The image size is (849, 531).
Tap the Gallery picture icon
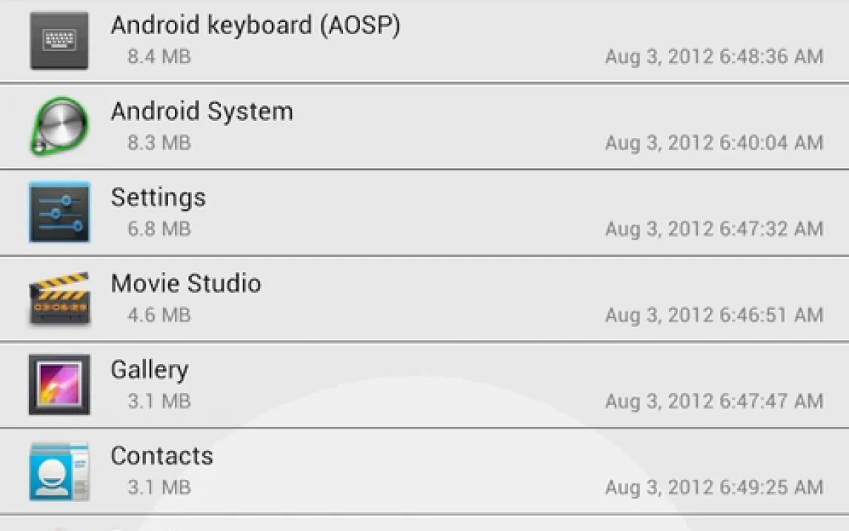pos(59,384)
